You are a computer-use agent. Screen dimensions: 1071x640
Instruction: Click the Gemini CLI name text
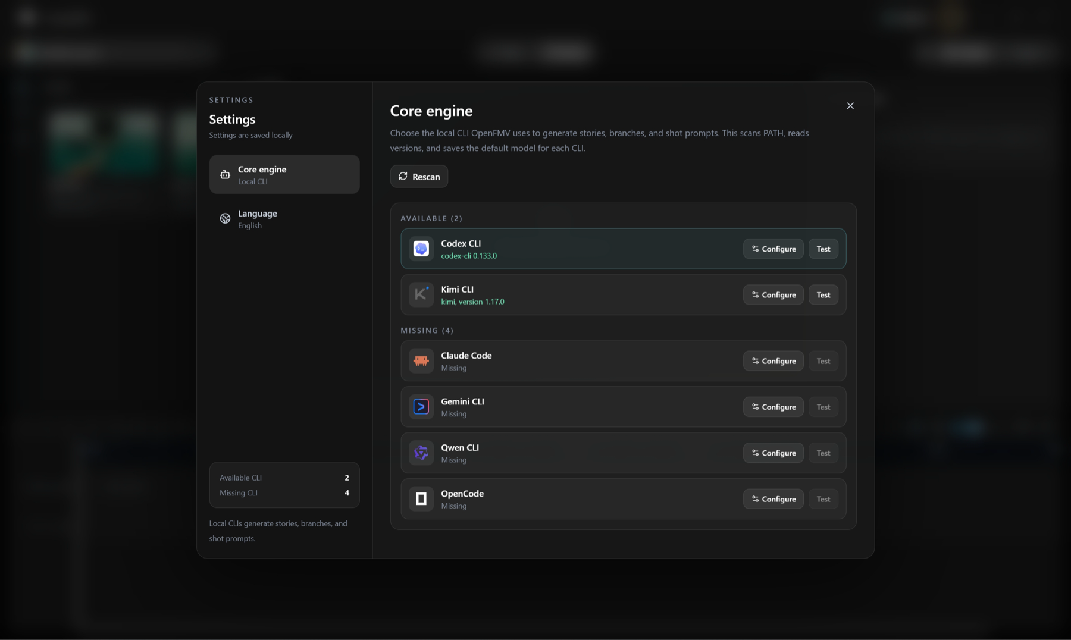[462, 401]
